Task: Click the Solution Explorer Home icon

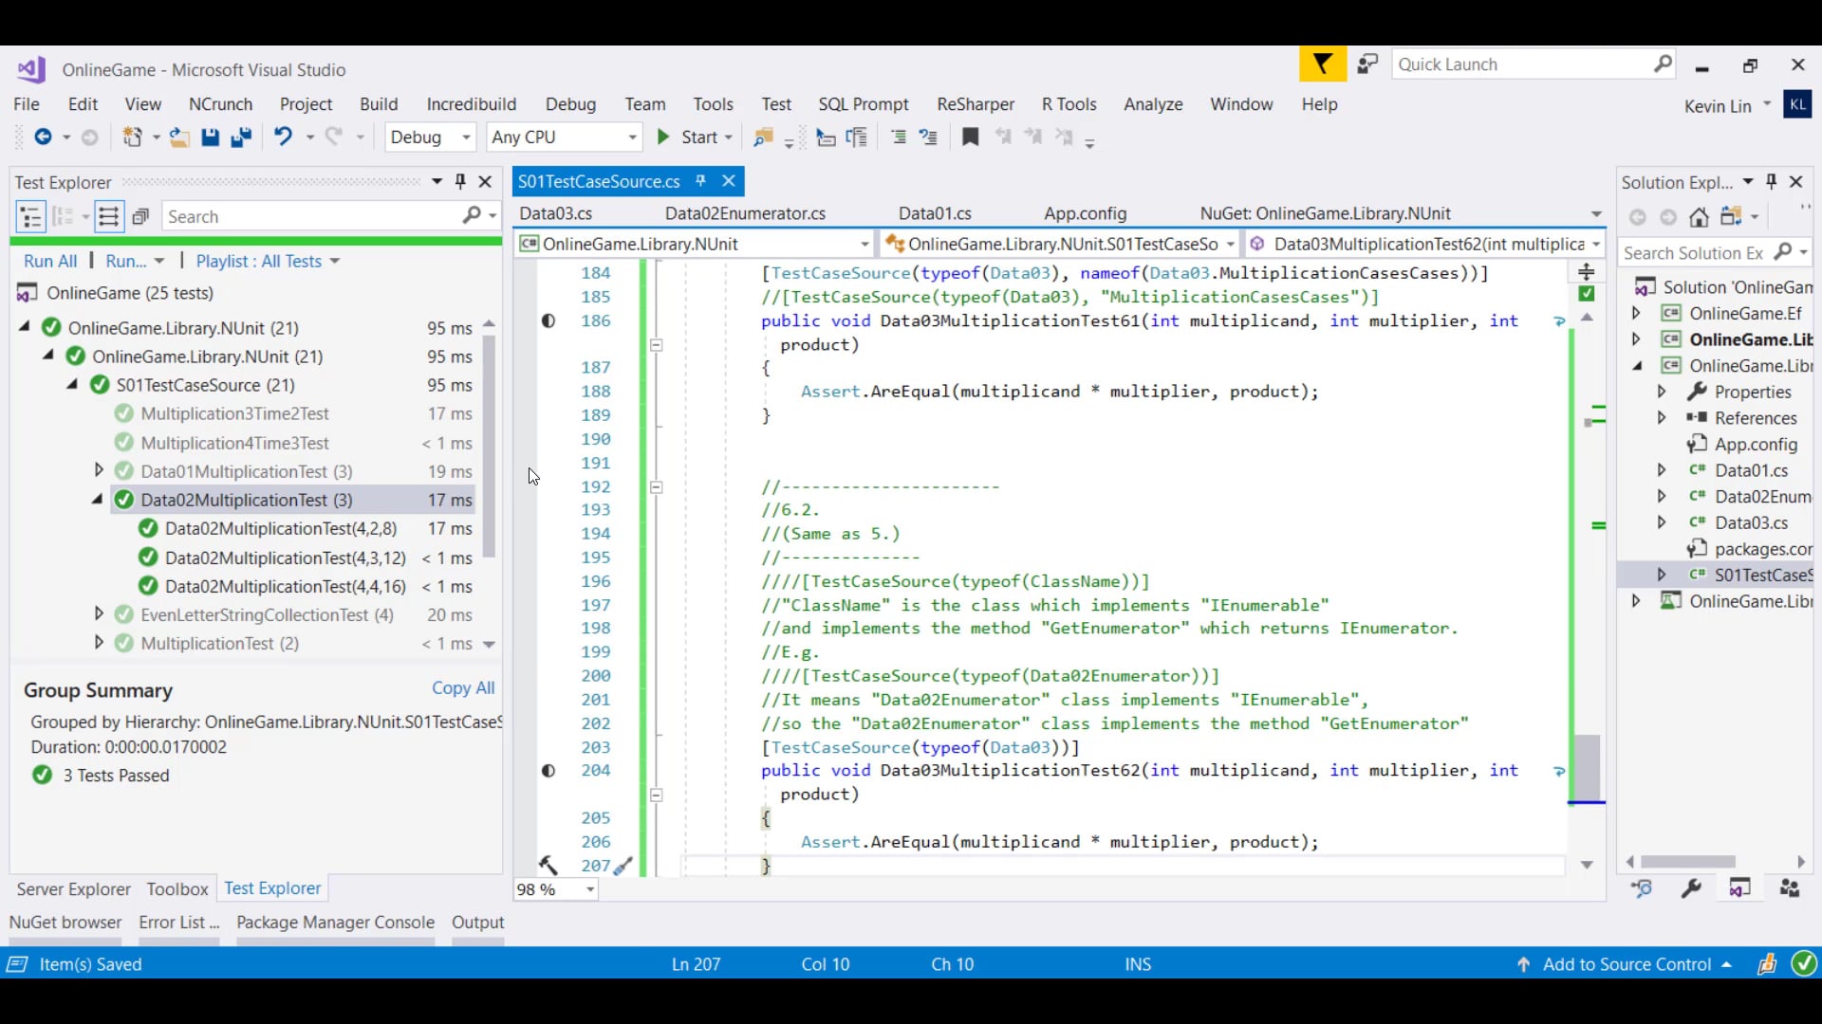Action: tap(1699, 217)
